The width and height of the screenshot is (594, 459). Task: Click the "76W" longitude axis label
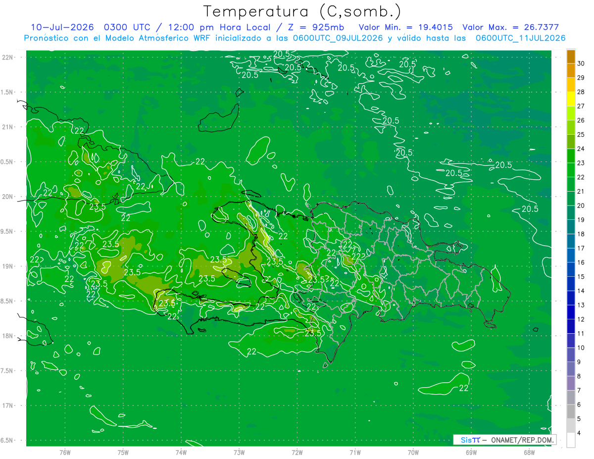pos(65,452)
